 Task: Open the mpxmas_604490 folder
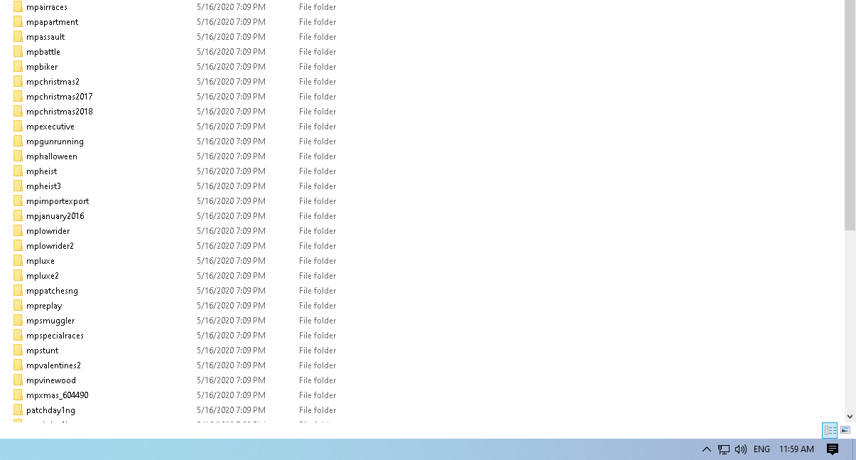[56, 395]
